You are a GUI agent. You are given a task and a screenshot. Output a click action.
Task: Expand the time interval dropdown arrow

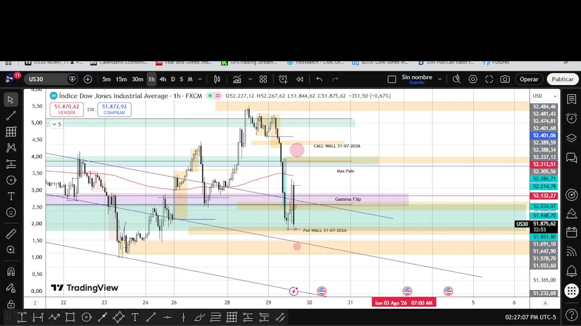pos(200,79)
